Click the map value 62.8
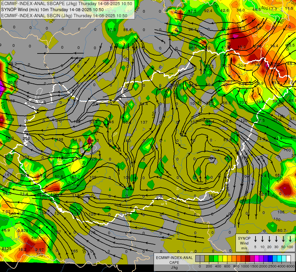The image size is (296, 272). (263, 194)
